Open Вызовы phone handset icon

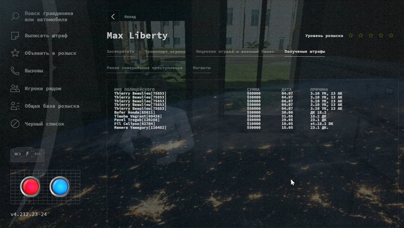click(15, 71)
